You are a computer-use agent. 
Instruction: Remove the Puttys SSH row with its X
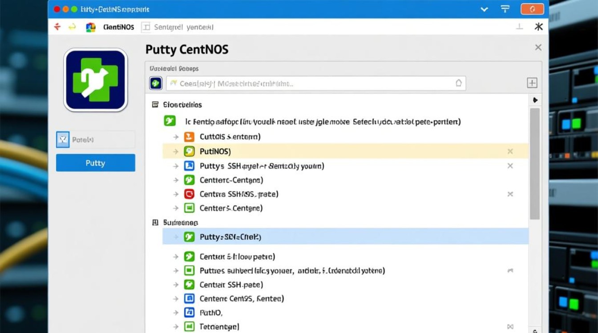[x=510, y=166]
